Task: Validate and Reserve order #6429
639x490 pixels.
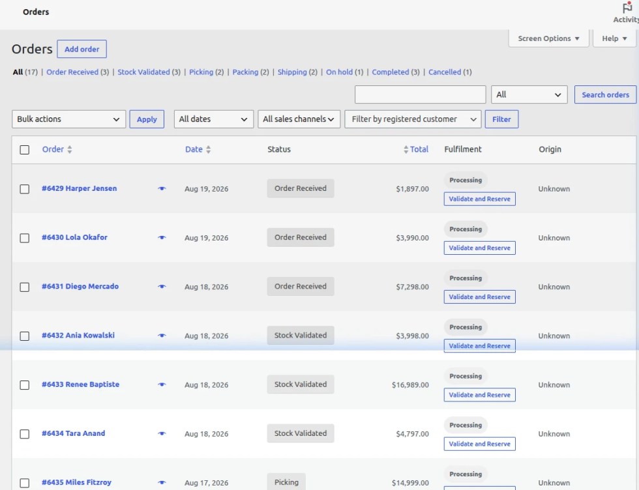Action: point(480,199)
